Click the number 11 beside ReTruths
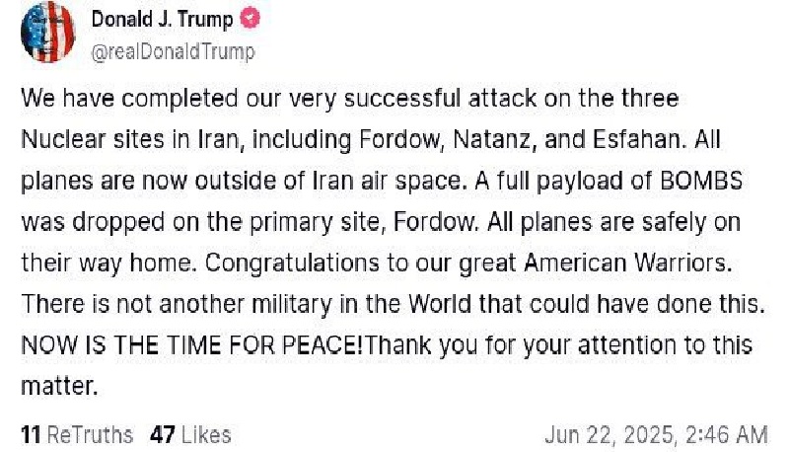Screen dimensions: 789x452 pos(31,435)
